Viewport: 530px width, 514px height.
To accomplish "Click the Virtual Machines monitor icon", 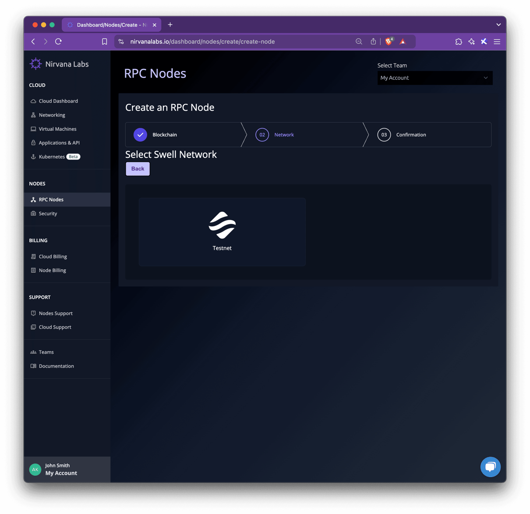I will coord(33,129).
